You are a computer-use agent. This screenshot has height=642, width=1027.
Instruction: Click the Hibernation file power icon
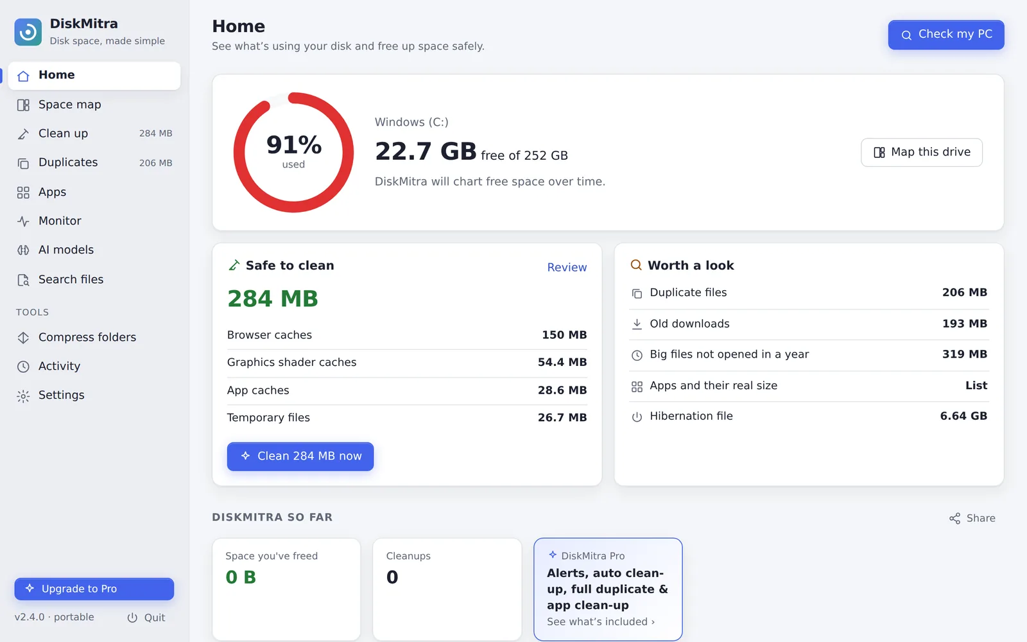coord(637,417)
